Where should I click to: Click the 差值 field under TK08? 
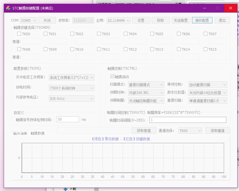pos(31,57)
